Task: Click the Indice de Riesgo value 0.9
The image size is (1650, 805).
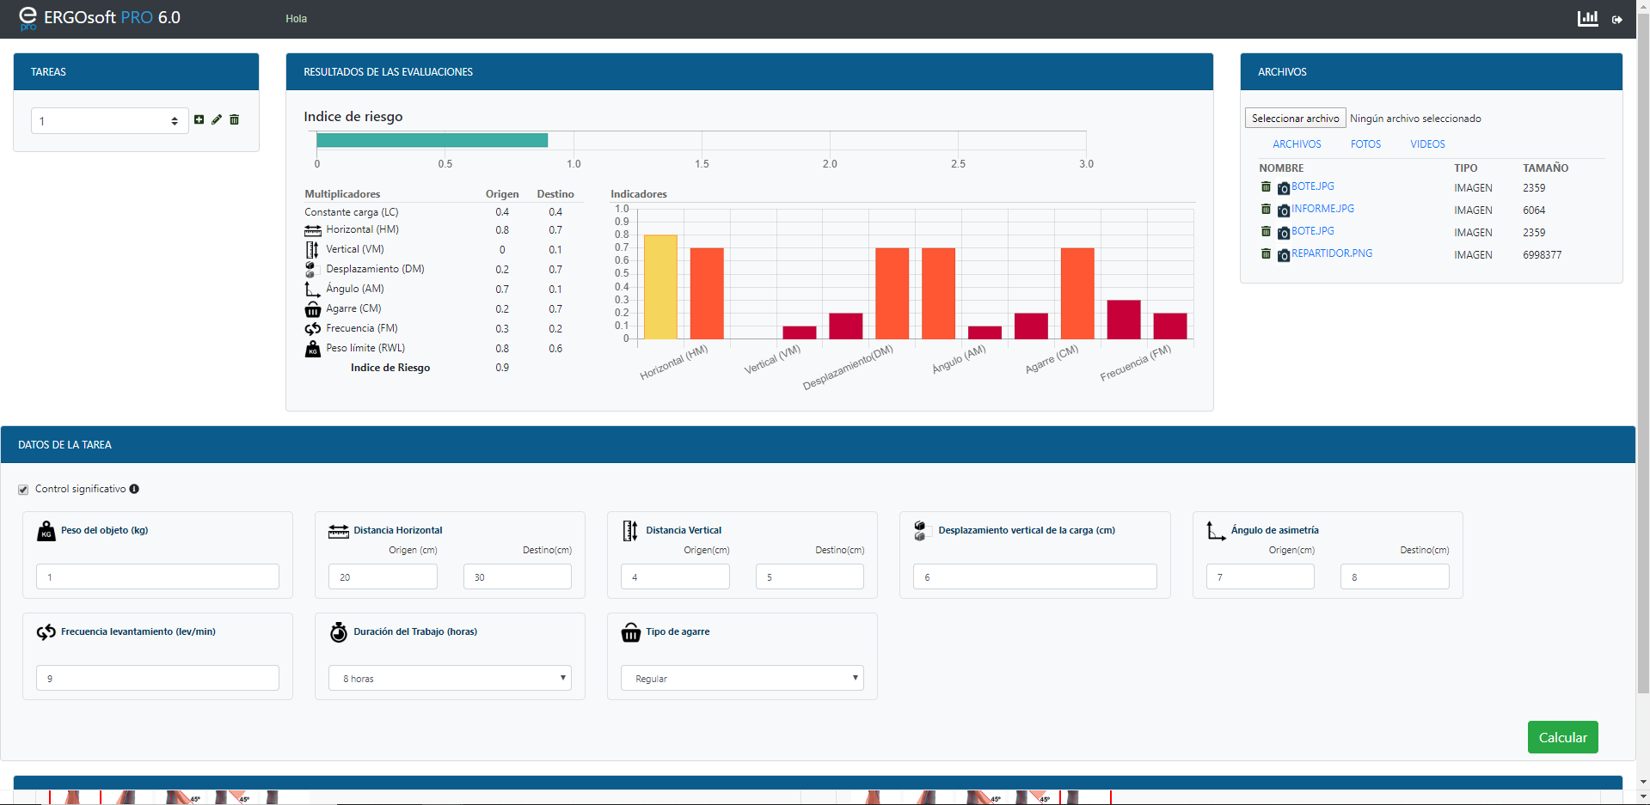Action: [502, 368]
